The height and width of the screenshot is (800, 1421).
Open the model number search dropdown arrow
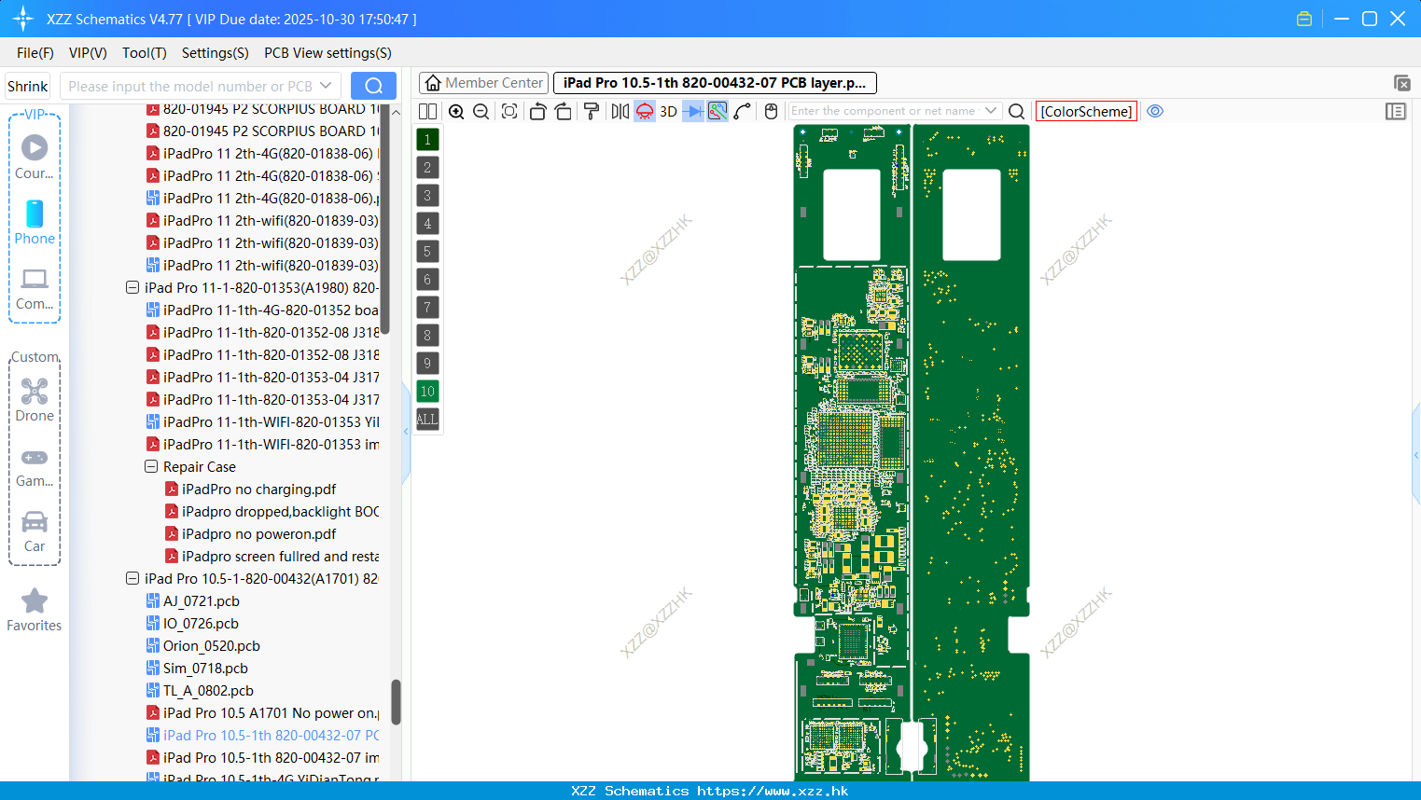point(326,86)
